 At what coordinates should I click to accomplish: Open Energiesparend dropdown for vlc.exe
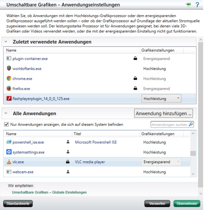[161, 162]
